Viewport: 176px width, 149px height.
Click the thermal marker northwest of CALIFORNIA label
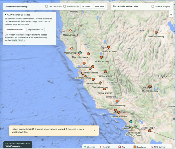[x=105, y=72]
